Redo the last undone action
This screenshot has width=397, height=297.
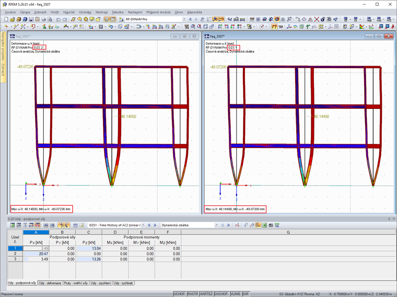pyautogui.click(x=65, y=19)
